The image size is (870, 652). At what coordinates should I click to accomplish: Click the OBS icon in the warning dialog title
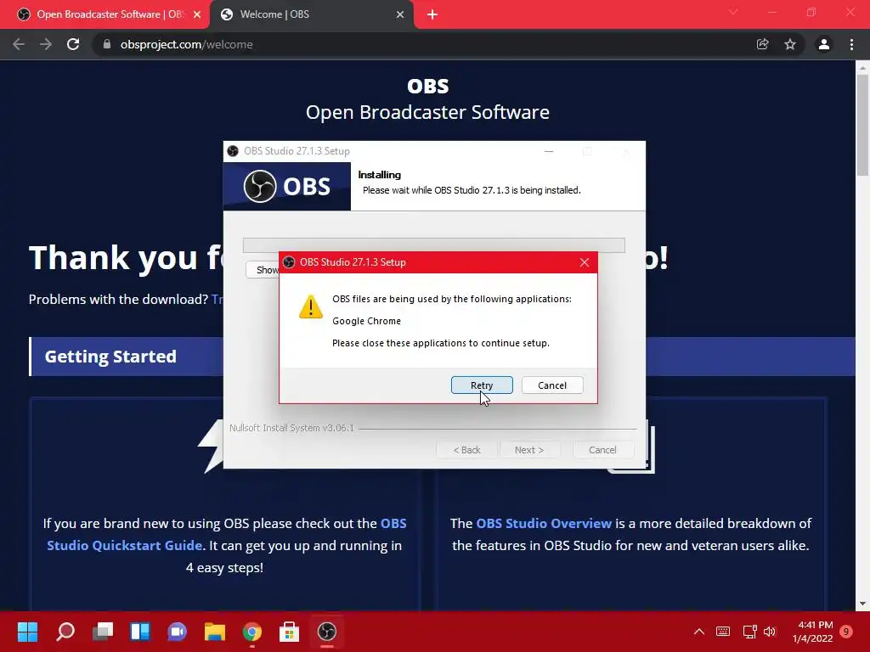(x=289, y=262)
